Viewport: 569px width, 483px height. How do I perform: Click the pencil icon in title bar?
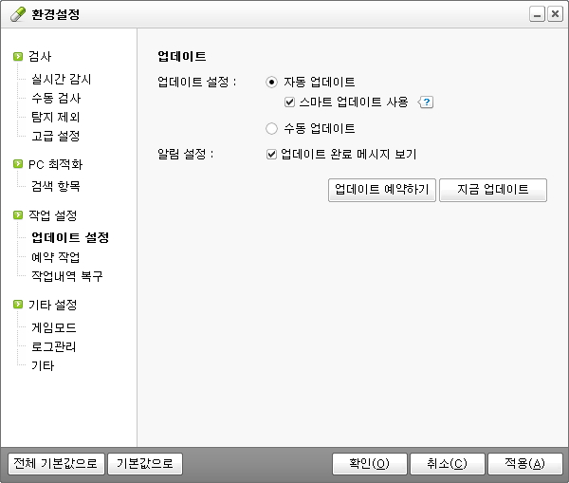click(x=17, y=14)
